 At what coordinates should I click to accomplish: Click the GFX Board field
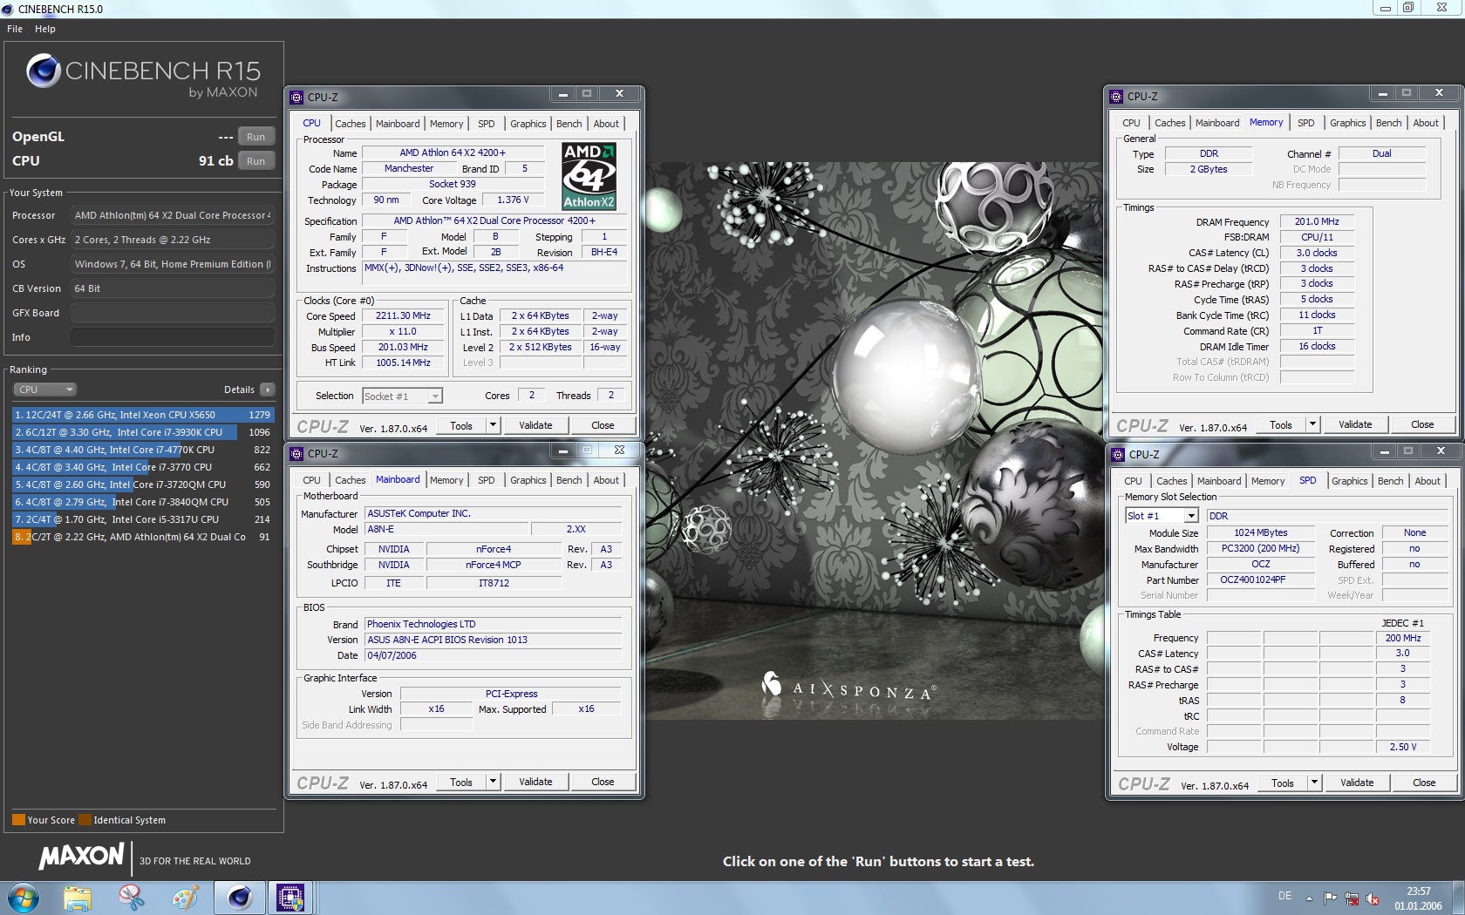pos(173,313)
